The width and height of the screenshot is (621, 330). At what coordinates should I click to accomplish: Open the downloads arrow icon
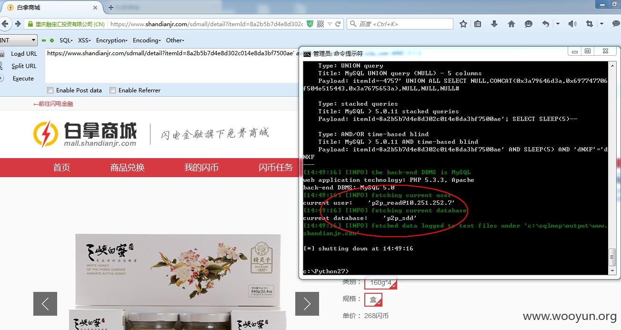pos(494,24)
